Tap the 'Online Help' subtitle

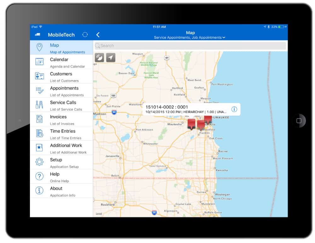tap(60, 181)
